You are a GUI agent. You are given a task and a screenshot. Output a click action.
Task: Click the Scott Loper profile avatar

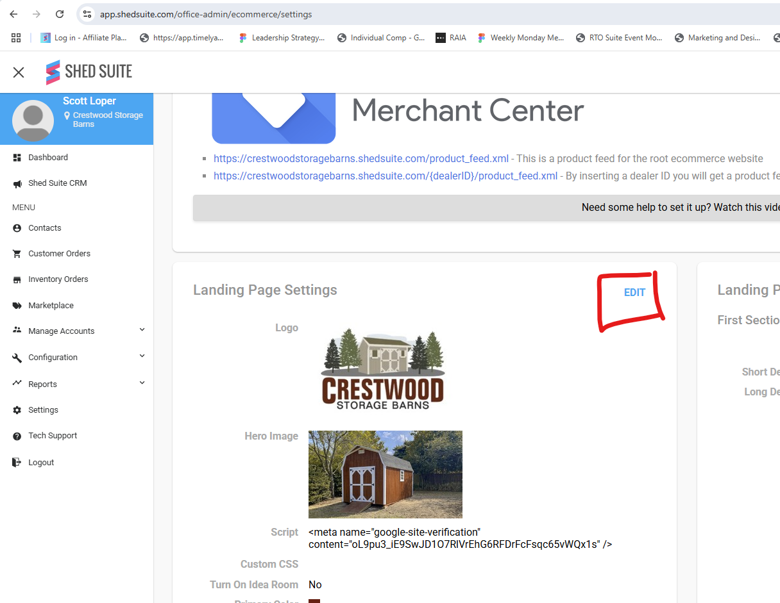coord(33,120)
